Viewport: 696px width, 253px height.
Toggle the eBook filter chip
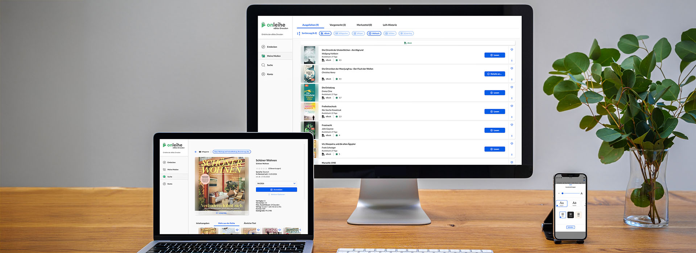[x=325, y=33]
